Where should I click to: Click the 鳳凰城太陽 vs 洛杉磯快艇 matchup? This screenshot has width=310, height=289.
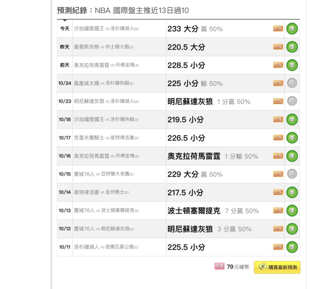pos(104,83)
